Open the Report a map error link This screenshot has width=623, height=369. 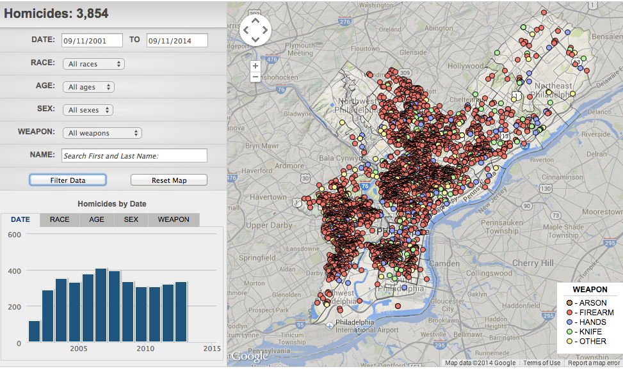point(595,363)
